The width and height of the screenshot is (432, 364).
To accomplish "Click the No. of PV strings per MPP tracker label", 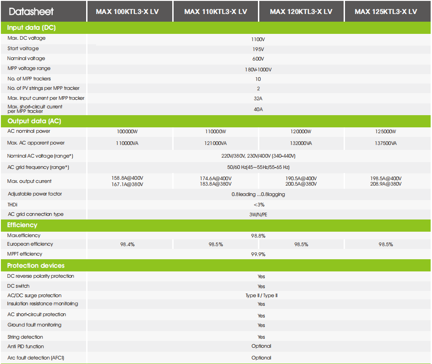I will [44, 89].
